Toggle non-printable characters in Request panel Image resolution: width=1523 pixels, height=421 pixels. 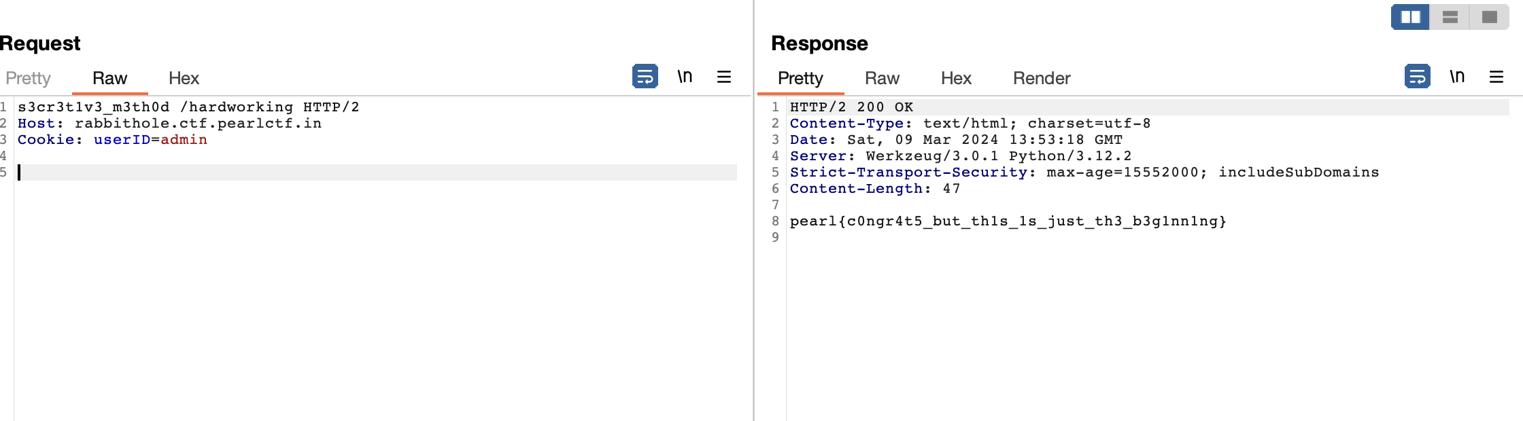click(685, 77)
